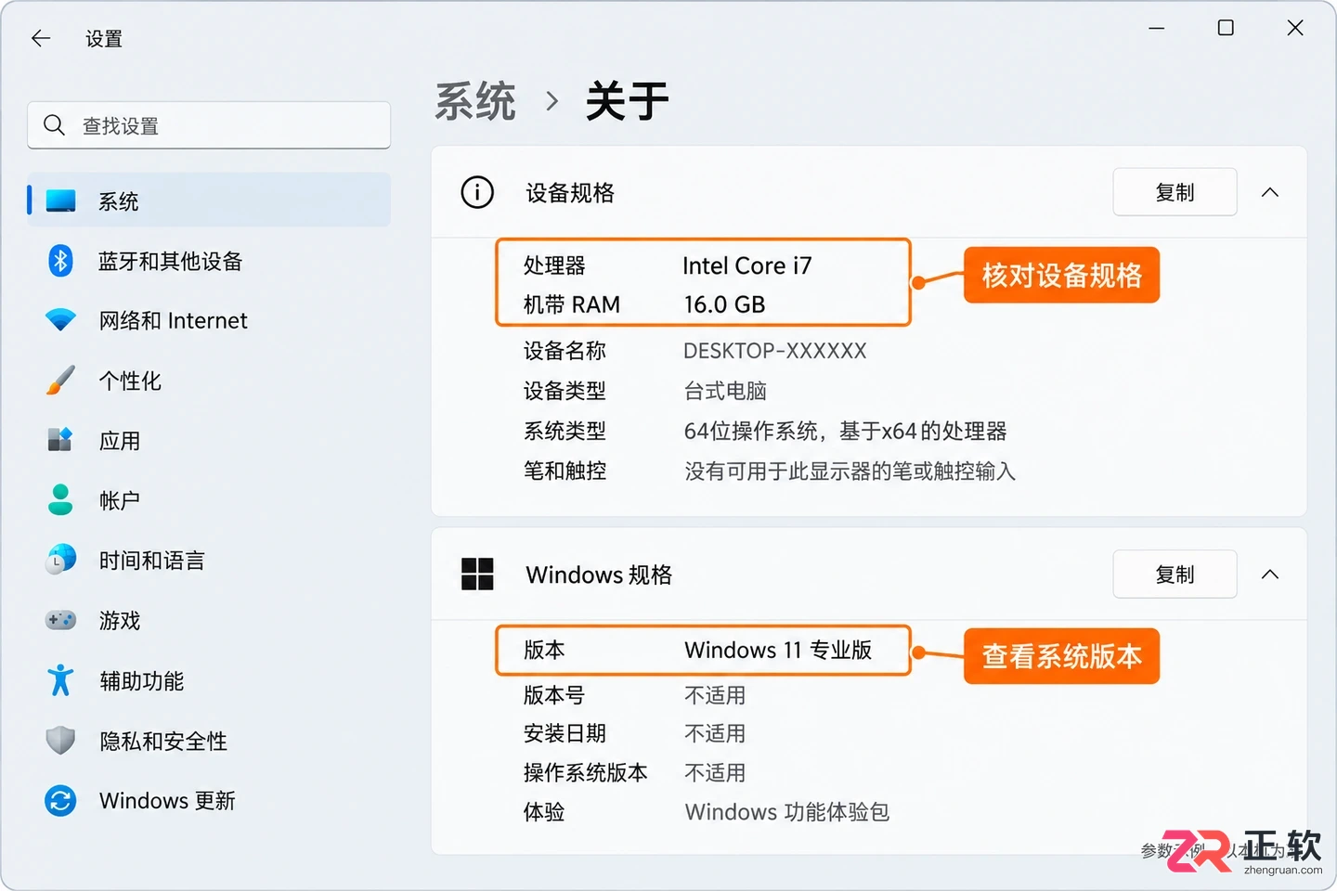Click the gamepad icon for 游戏

(61, 620)
